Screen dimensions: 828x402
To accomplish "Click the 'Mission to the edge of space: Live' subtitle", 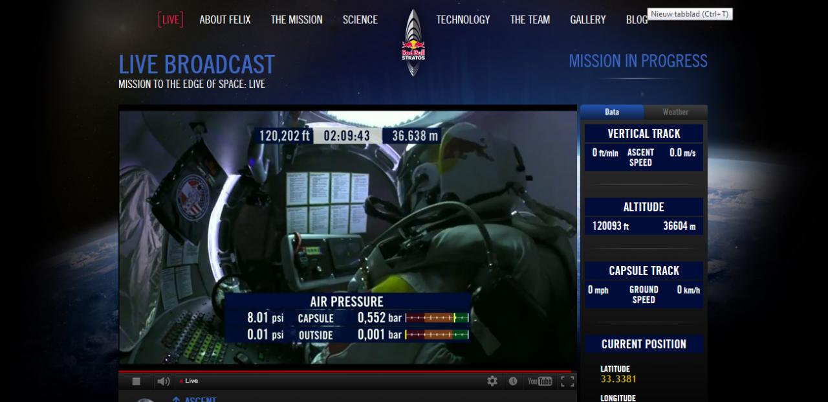I will coord(191,84).
